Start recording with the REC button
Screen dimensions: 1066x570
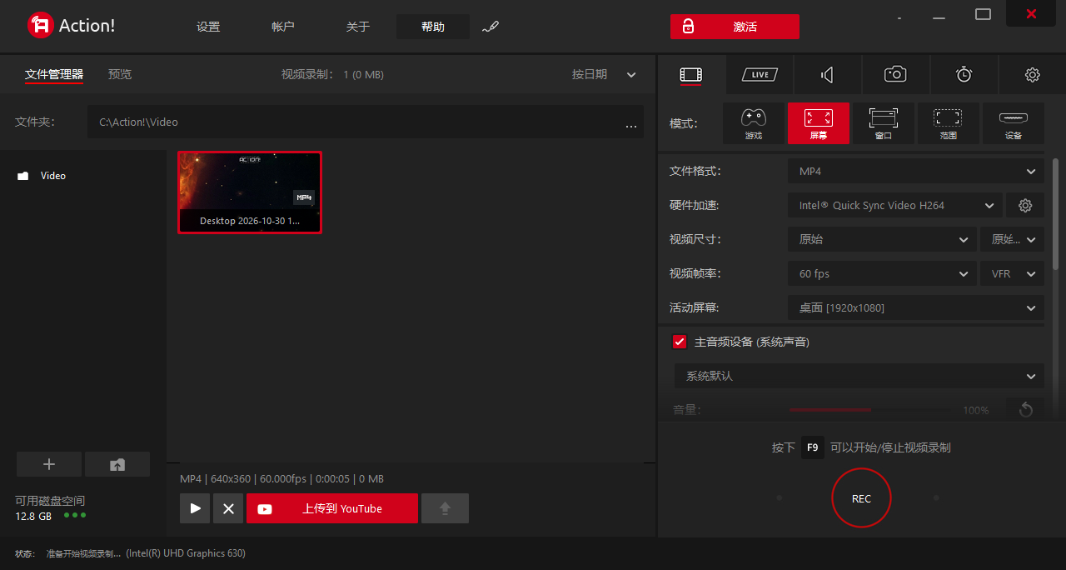pos(861,498)
